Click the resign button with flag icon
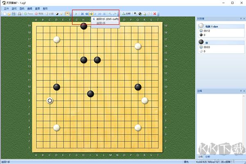The height and width of the screenshot is (164, 246). click(50, 14)
